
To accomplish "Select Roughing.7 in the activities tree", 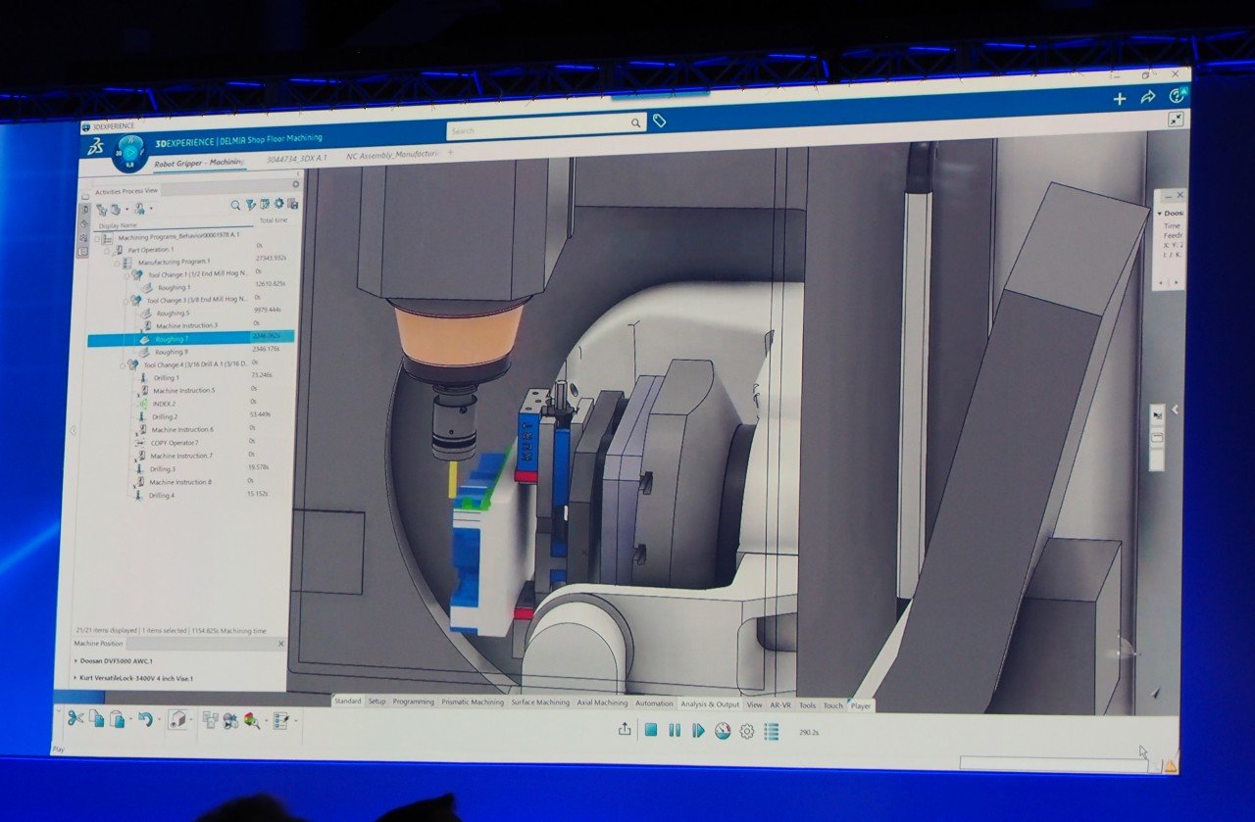I will 190,338.
